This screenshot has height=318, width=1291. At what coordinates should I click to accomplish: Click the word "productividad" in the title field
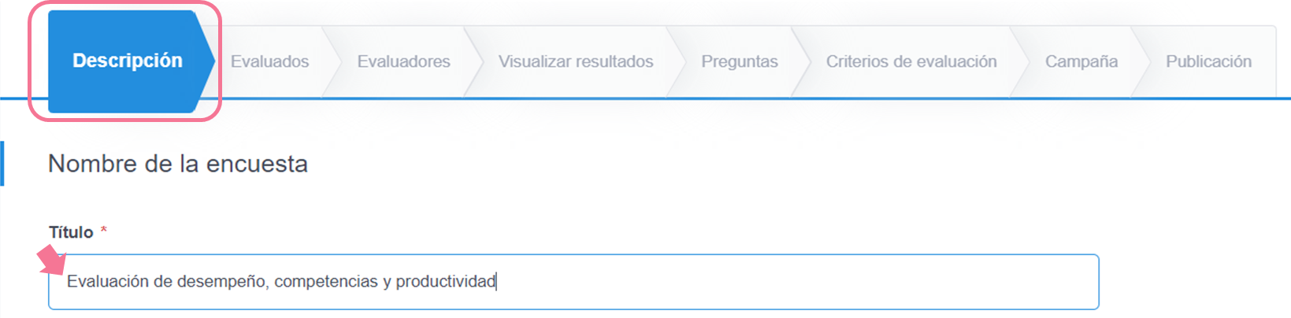[445, 282]
